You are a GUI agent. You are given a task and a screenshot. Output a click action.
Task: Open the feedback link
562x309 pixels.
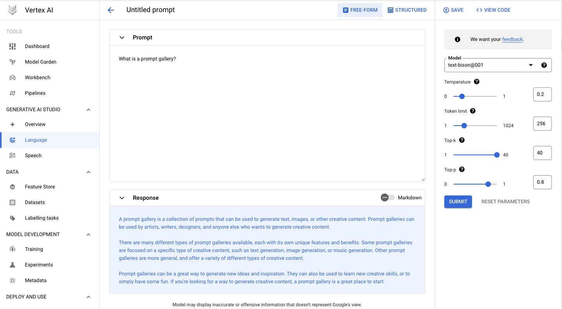point(512,39)
